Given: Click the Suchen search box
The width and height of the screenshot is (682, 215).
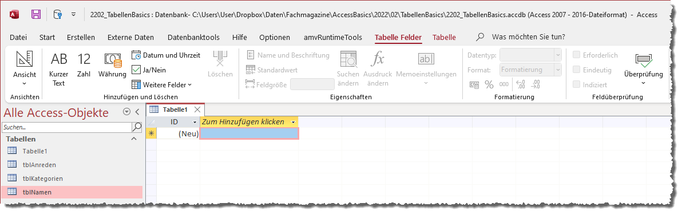Looking at the screenshot, I should coord(67,127).
